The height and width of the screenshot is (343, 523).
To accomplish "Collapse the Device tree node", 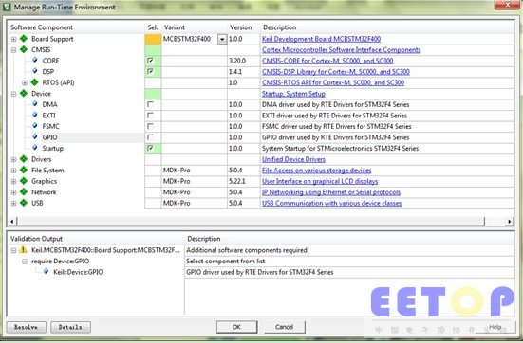I will [13, 94].
